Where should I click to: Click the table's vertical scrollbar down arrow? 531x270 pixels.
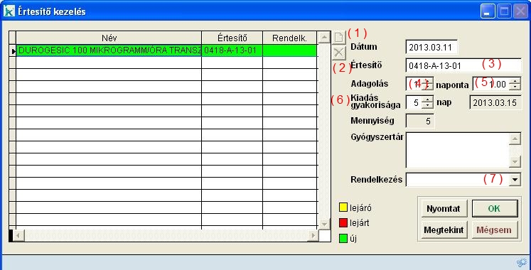tap(324, 223)
